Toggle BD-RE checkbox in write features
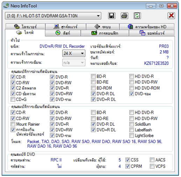181x177 pixels. (x=93, y=118)
